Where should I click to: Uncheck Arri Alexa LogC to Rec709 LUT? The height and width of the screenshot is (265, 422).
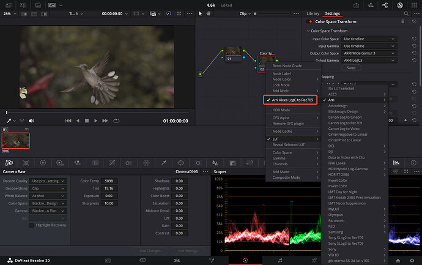[290, 100]
